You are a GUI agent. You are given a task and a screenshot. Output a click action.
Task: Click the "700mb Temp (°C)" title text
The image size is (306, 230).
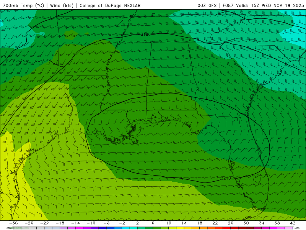click(x=23, y=5)
